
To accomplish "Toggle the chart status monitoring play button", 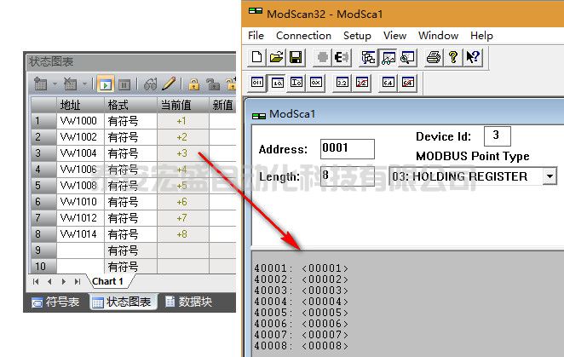I will click(105, 83).
